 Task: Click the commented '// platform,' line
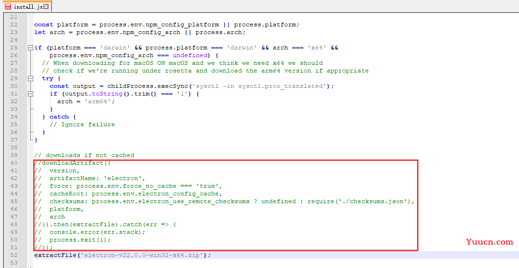59,209
